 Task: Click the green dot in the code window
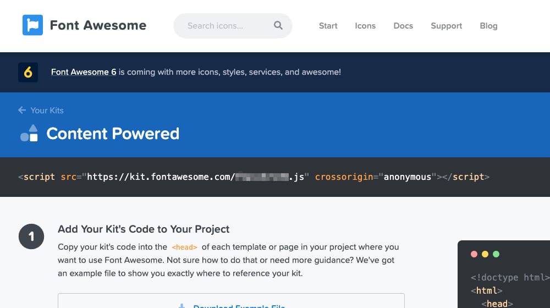(x=496, y=254)
